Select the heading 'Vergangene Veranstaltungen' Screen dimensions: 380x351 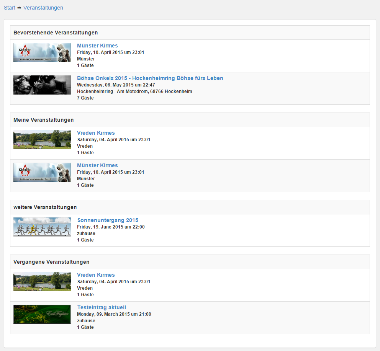point(51,262)
